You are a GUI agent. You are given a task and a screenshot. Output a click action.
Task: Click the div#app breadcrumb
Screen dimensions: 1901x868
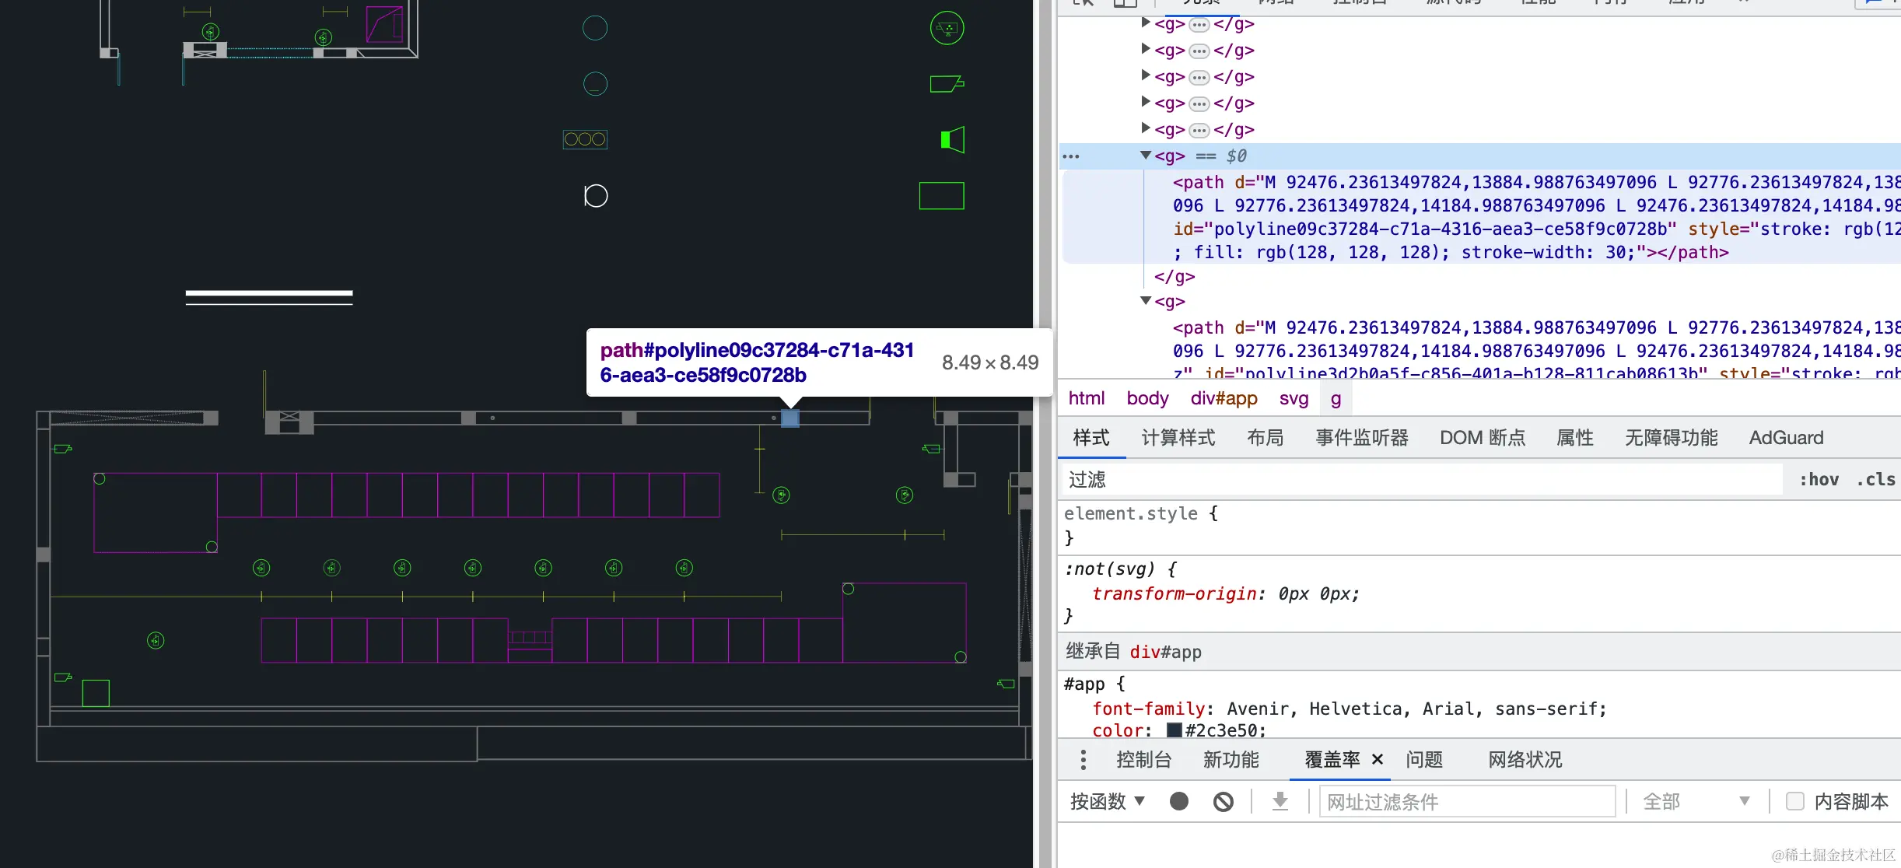[x=1224, y=398]
